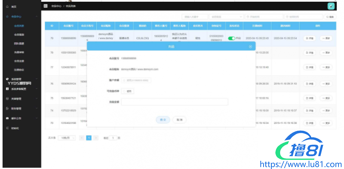Image resolution: width=344 pixels, height=169 pixels.
Task: Open the initialize menu item
Action: click(15, 128)
